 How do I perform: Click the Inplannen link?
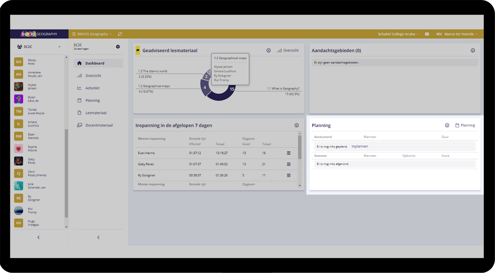(x=360, y=146)
